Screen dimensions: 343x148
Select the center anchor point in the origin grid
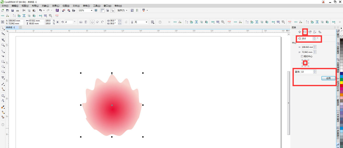[x=305, y=63]
